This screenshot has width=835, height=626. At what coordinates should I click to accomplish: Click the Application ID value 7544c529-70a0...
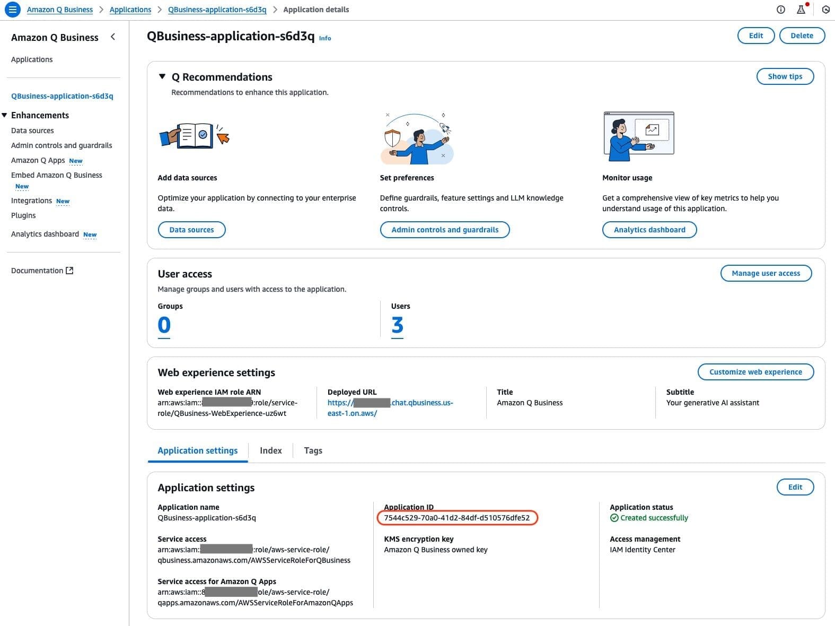coord(457,518)
